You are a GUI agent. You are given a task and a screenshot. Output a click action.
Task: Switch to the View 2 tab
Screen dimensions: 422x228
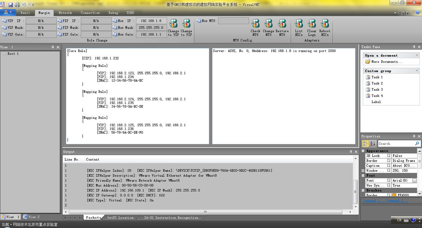(31, 217)
